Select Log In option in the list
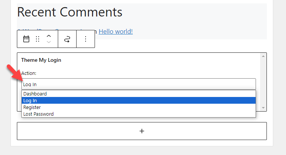The width and height of the screenshot is (286, 155). click(138, 100)
